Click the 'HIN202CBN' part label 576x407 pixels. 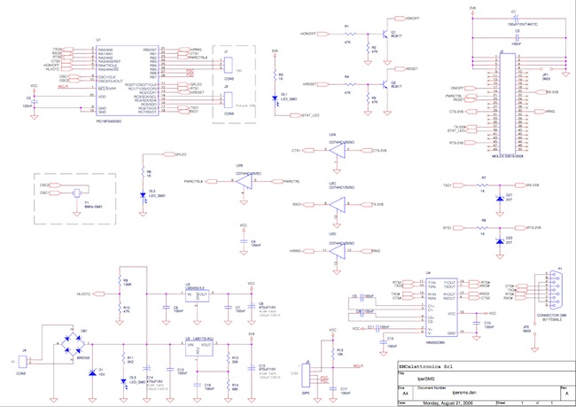pyautogui.click(x=435, y=342)
